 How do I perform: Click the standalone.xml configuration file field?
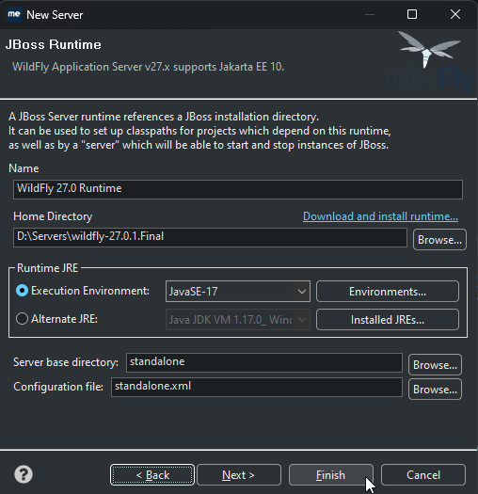[x=257, y=387]
